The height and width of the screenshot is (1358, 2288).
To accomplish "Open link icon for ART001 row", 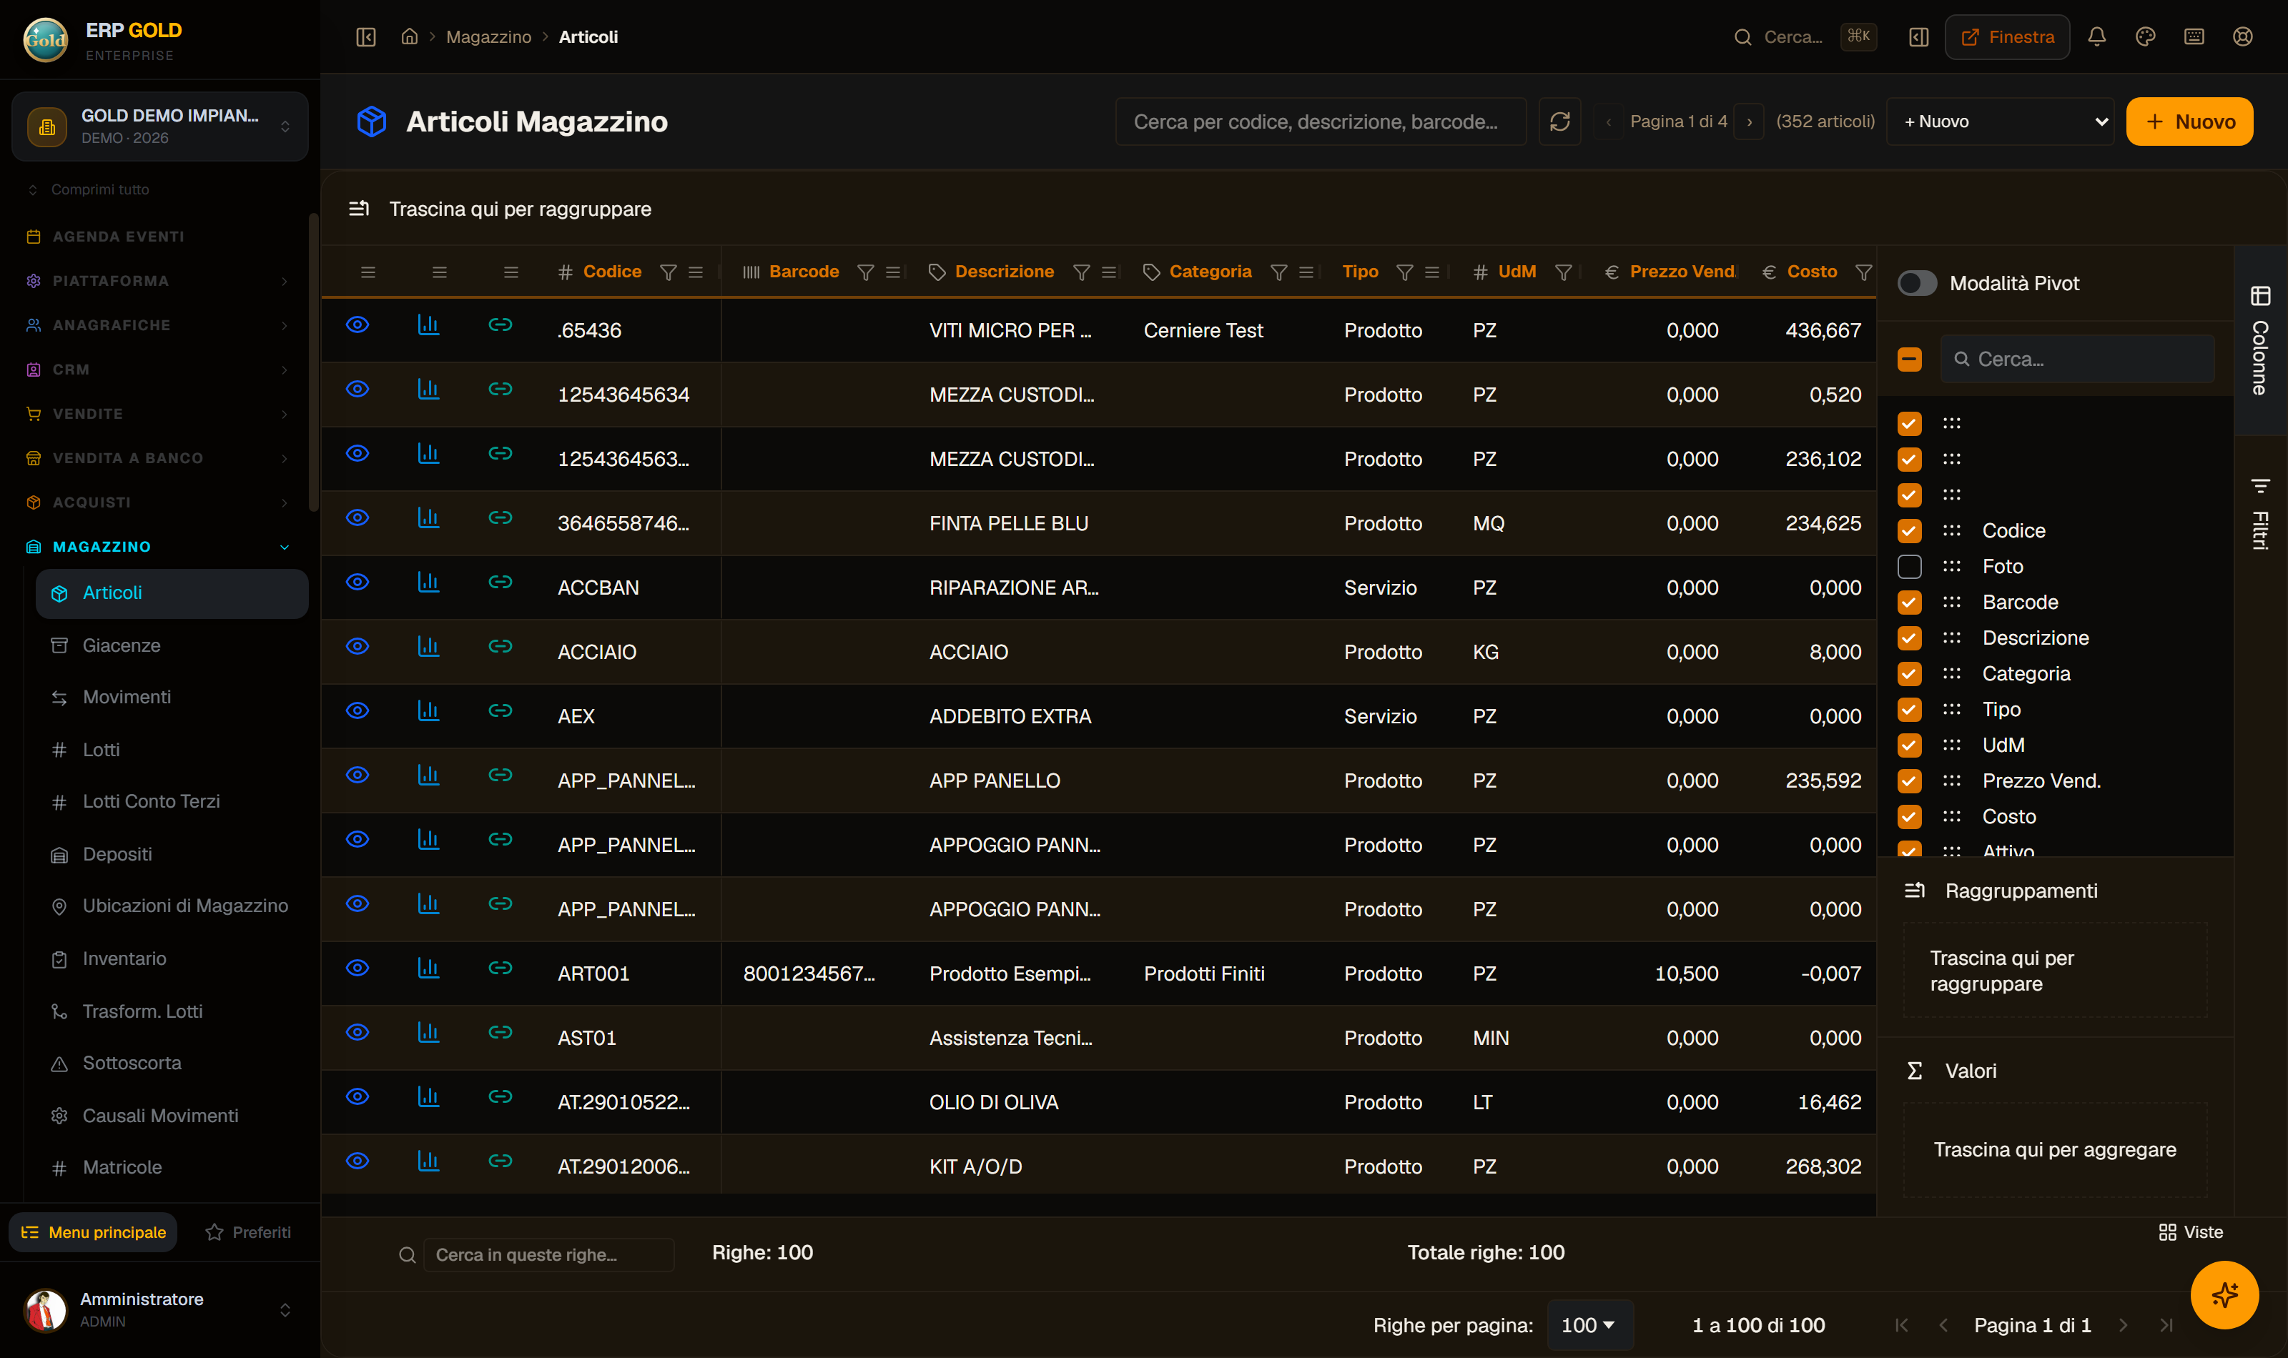I will point(500,968).
